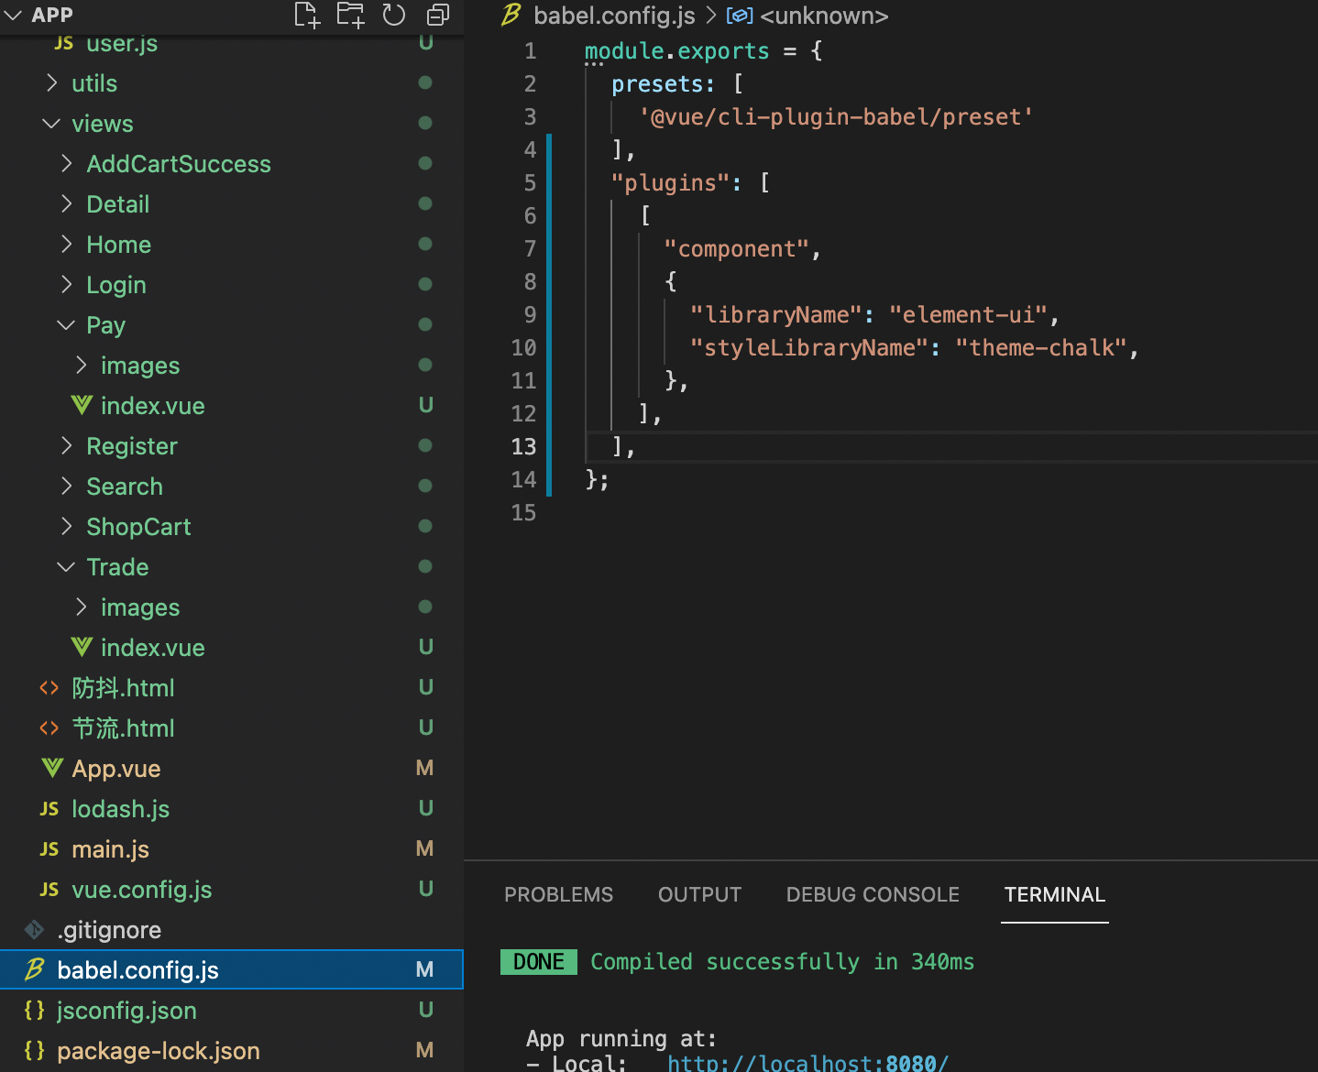Collapse the APP explorer section
Image resolution: width=1318 pixels, height=1072 pixels.
pos(14,15)
